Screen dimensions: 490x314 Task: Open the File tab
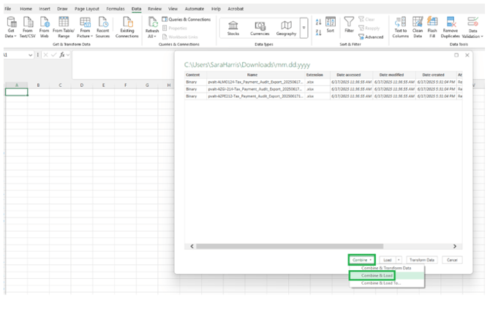8,9
